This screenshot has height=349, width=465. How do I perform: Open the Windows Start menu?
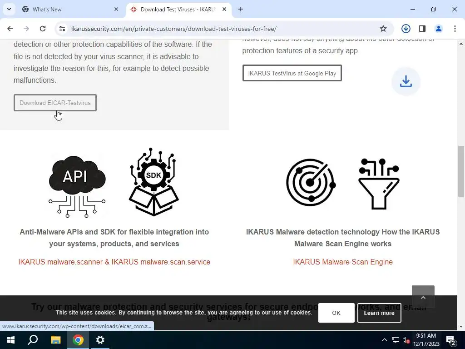click(11, 340)
